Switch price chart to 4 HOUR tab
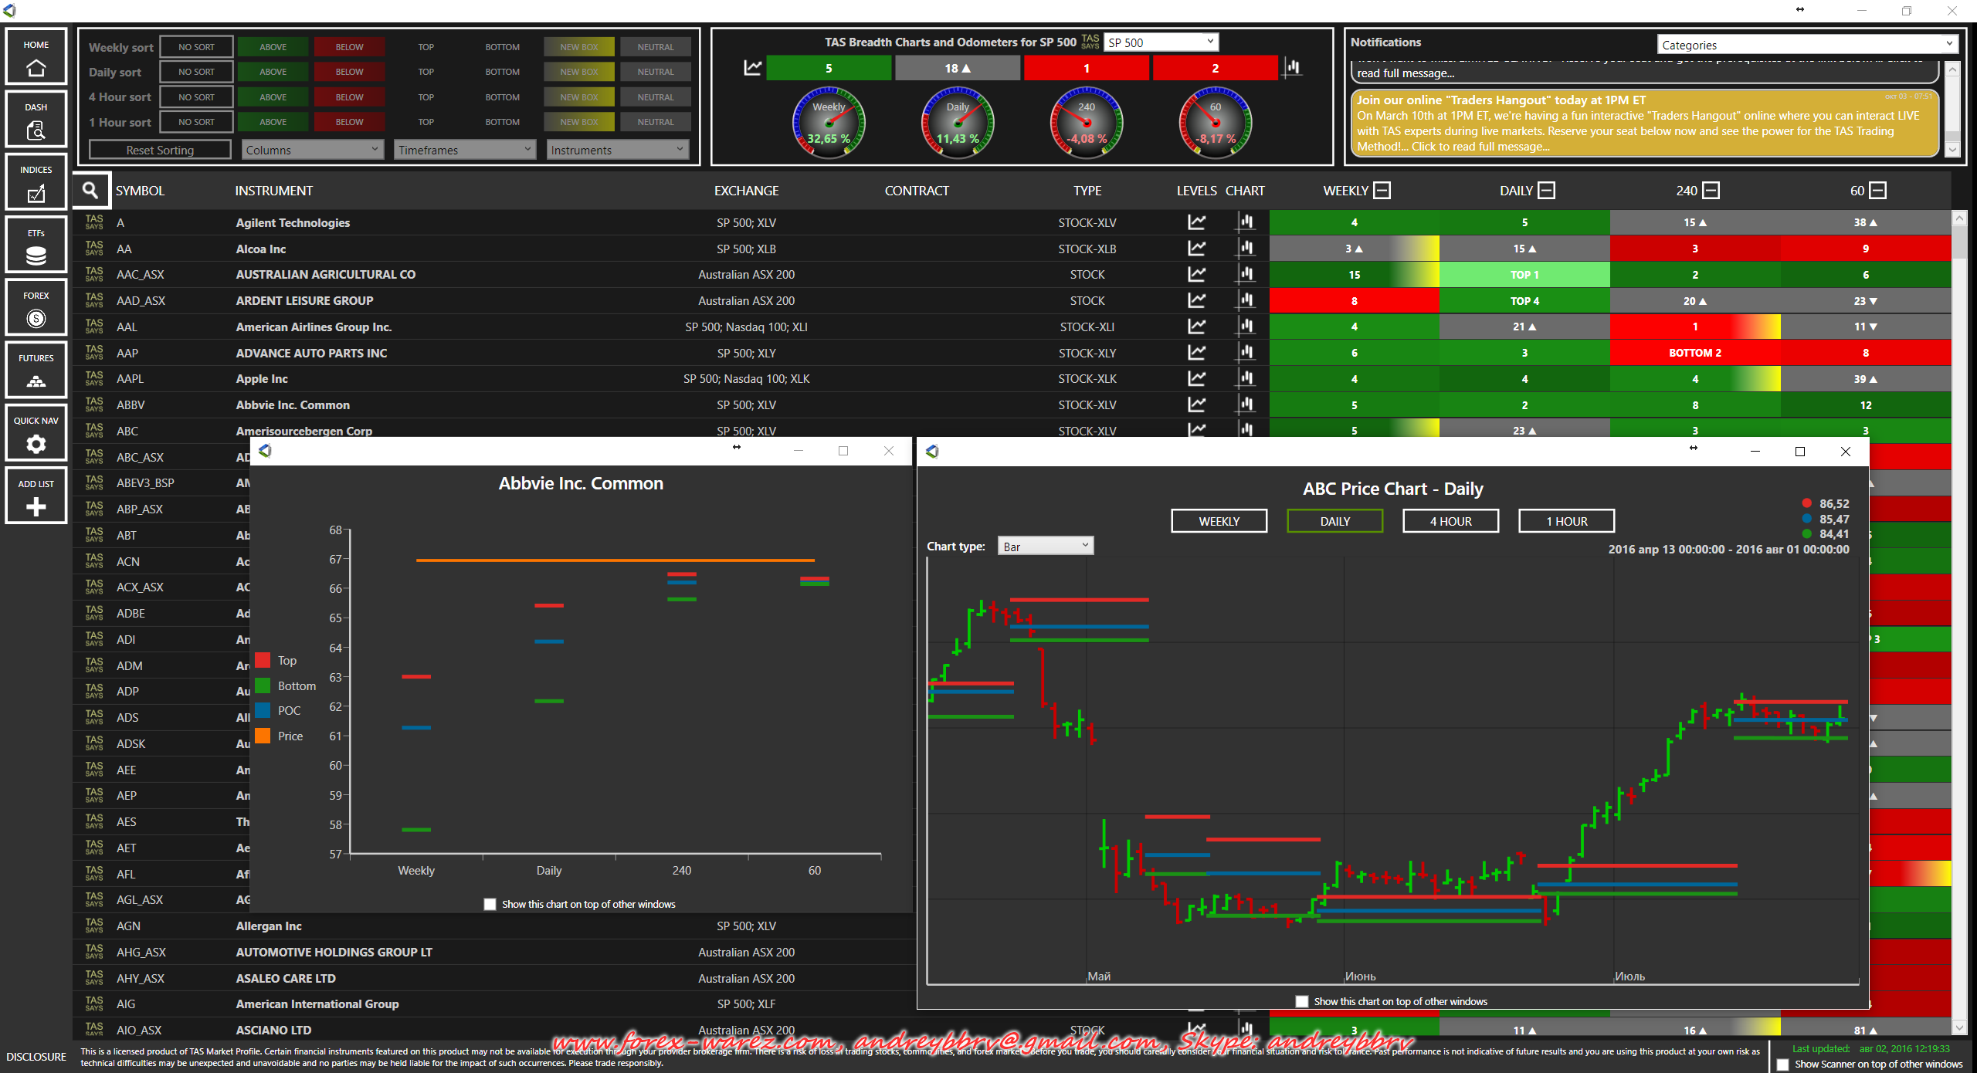 pyautogui.click(x=1450, y=521)
